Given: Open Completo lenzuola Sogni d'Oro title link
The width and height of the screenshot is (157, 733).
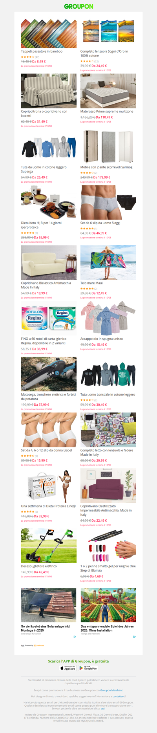Looking at the screenshot, I should coord(104,53).
